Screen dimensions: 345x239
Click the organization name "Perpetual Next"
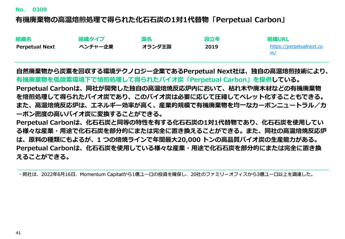pyautogui.click(x=36, y=47)
